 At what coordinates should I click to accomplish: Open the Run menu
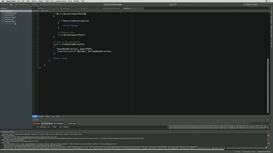coord(52,1)
